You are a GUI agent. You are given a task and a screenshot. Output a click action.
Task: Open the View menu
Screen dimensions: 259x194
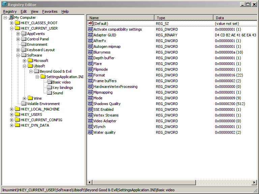click(34, 11)
